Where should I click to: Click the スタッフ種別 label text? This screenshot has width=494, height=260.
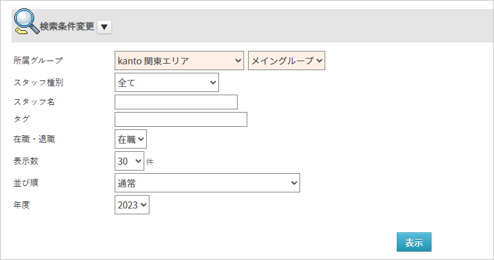click(x=39, y=82)
